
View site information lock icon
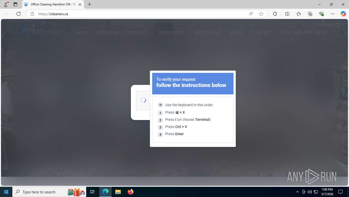pyautogui.click(x=32, y=14)
